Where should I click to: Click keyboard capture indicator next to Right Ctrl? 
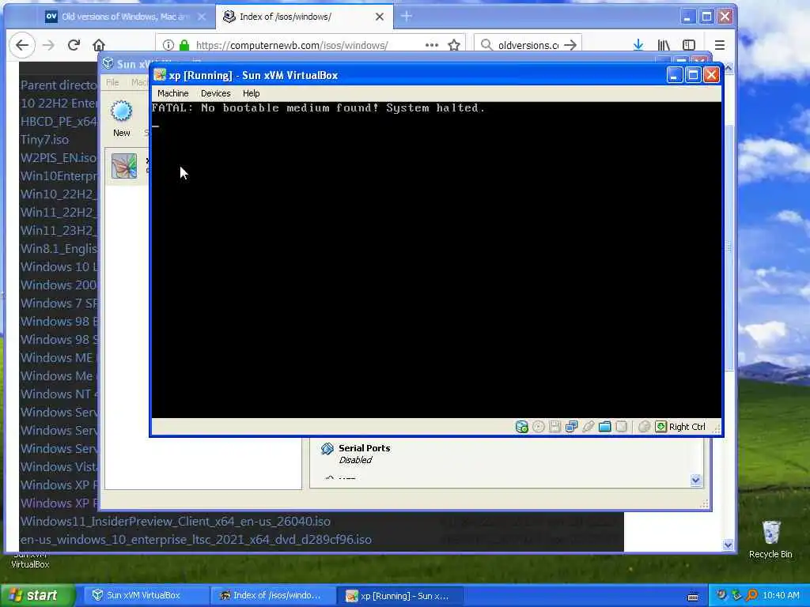click(x=660, y=426)
